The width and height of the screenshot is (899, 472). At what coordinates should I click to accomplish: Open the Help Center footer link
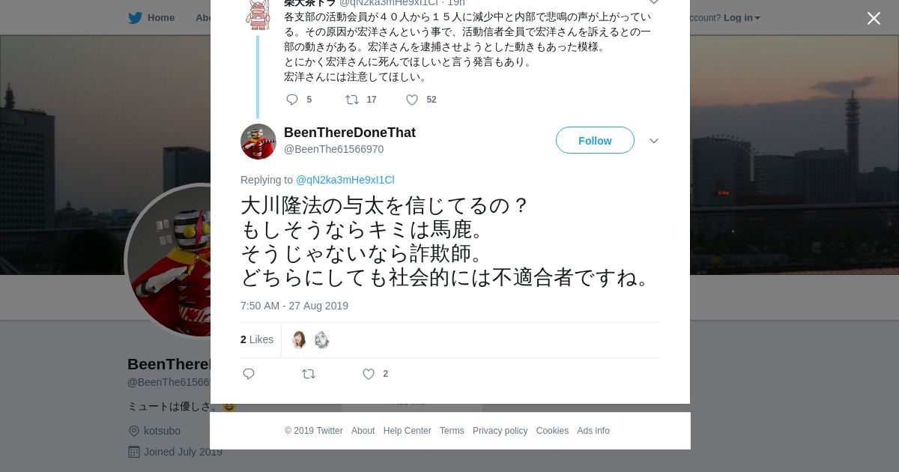click(x=407, y=431)
